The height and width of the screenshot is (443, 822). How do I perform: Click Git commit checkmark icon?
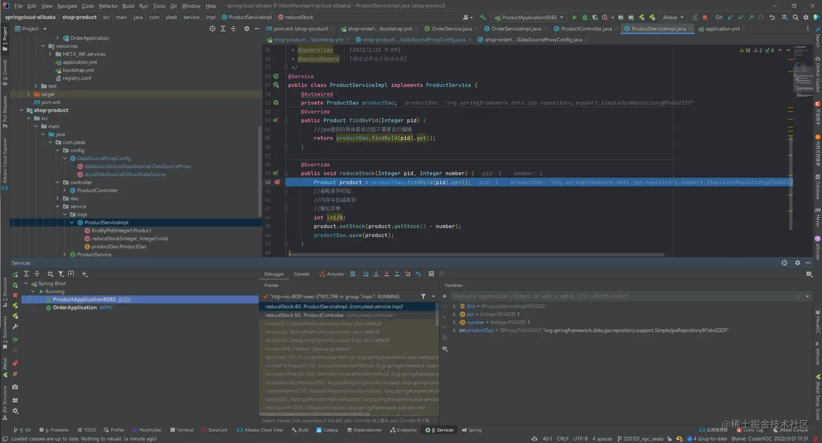tap(740, 17)
